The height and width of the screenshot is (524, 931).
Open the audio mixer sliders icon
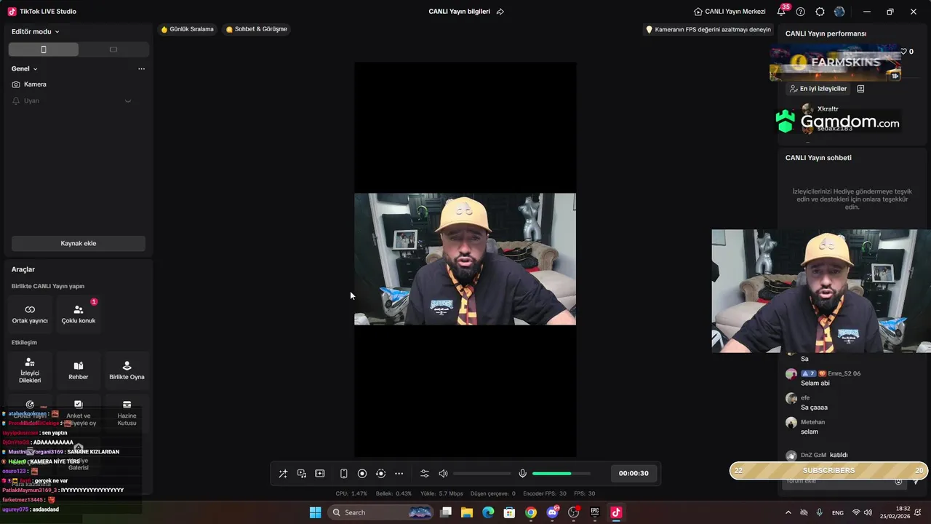[x=425, y=474]
